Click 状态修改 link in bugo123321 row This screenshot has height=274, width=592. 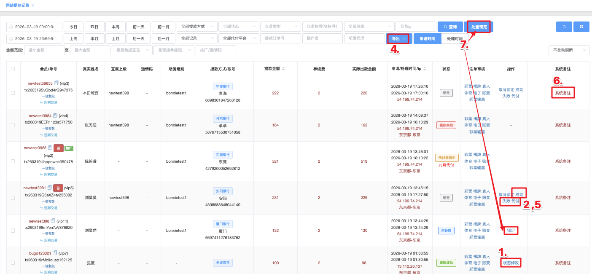coord(511,263)
